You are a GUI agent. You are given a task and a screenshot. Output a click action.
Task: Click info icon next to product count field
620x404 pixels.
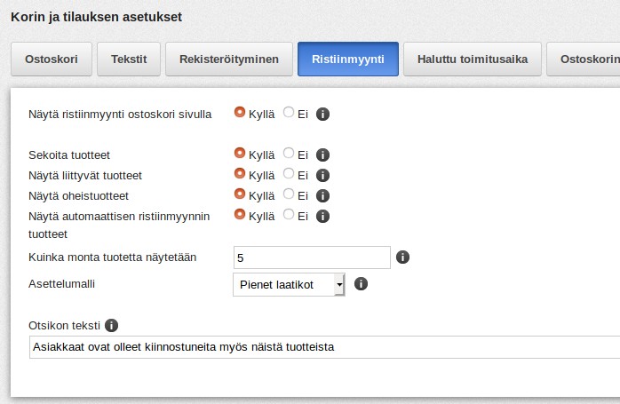pyautogui.click(x=402, y=257)
